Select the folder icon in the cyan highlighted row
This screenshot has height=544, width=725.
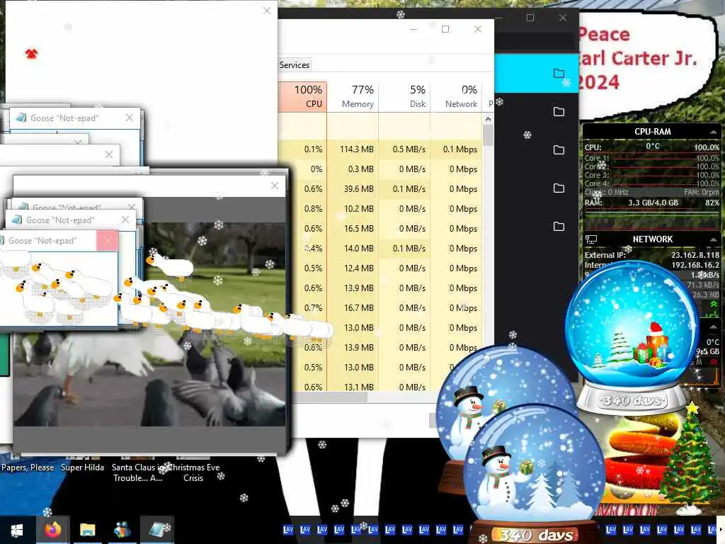click(559, 73)
